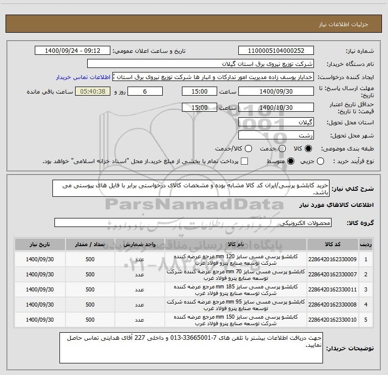Select the خدمت radio button
Viewport: 388px width, 375px height.
(x=282, y=148)
